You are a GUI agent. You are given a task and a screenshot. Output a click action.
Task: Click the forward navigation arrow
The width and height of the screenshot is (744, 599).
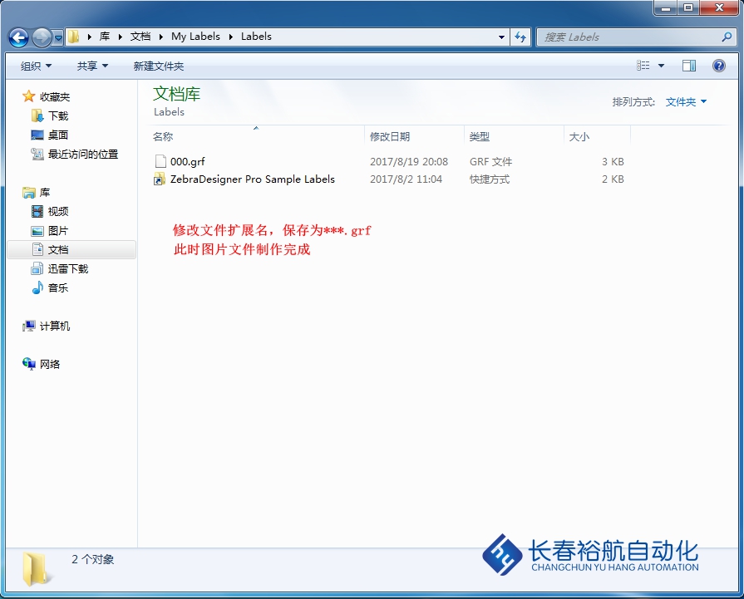[x=42, y=37]
